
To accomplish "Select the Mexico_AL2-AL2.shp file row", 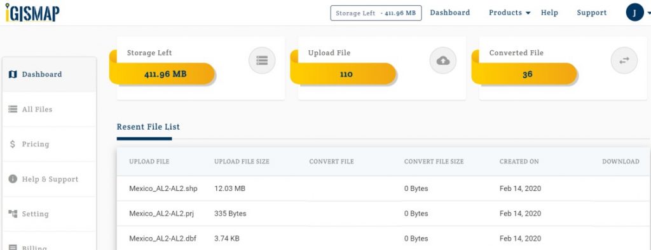I will coord(383,188).
